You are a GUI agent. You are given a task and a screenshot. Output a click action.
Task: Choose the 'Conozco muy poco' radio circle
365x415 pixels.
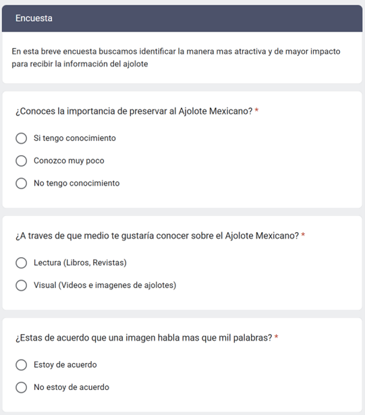tap(21, 161)
